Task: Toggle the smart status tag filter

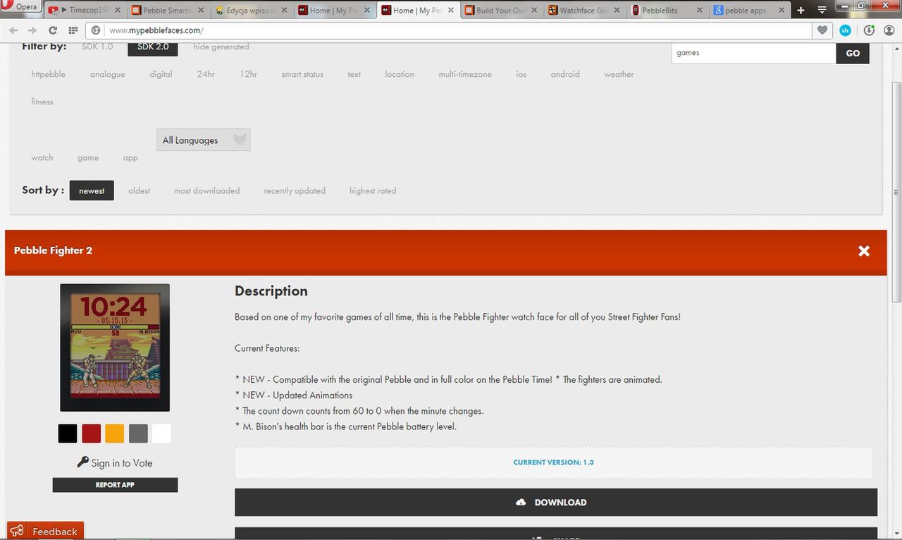Action: click(x=302, y=74)
